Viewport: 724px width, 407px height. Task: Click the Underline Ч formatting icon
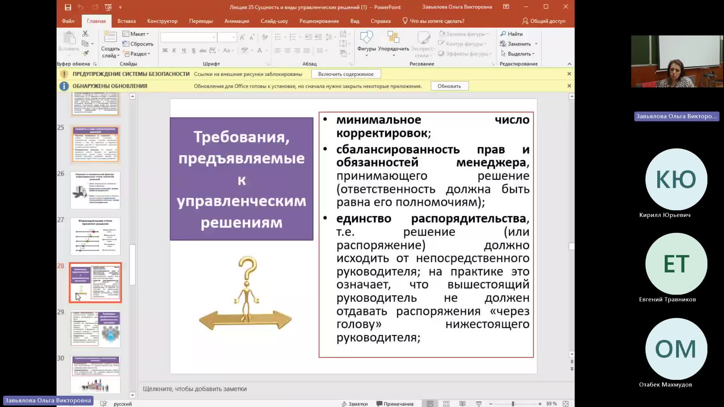pos(184,50)
